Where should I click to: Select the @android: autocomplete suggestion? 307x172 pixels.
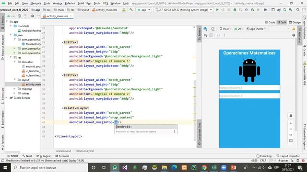coord(146,127)
